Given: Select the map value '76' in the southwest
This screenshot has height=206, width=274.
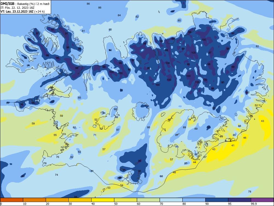Looking at the screenshot, I should (x=58, y=157).
